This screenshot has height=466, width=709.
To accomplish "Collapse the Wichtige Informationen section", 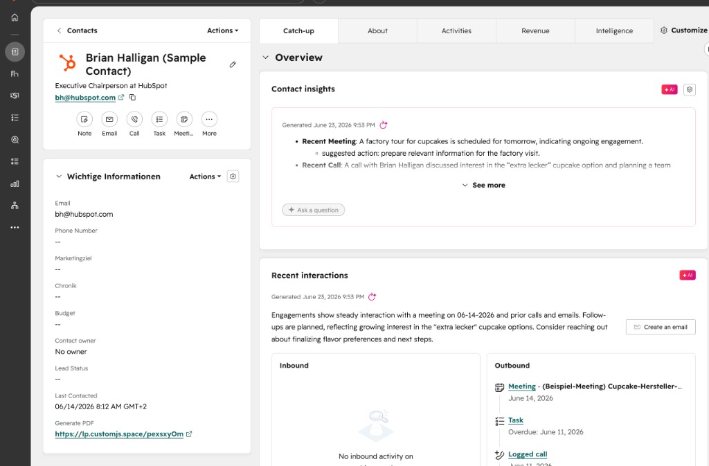I will click(59, 177).
